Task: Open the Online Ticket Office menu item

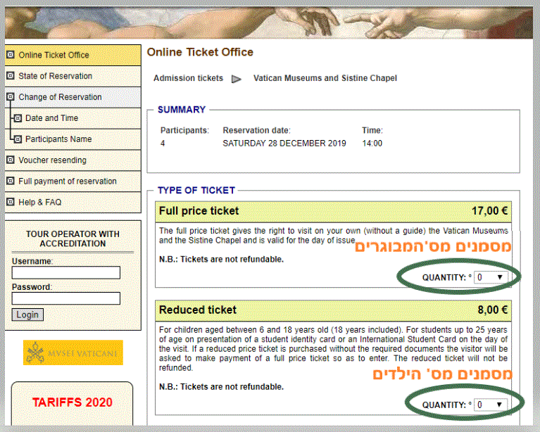Action: (73, 55)
